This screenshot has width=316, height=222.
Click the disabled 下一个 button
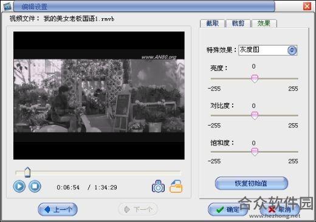pyautogui.click(x=138, y=209)
